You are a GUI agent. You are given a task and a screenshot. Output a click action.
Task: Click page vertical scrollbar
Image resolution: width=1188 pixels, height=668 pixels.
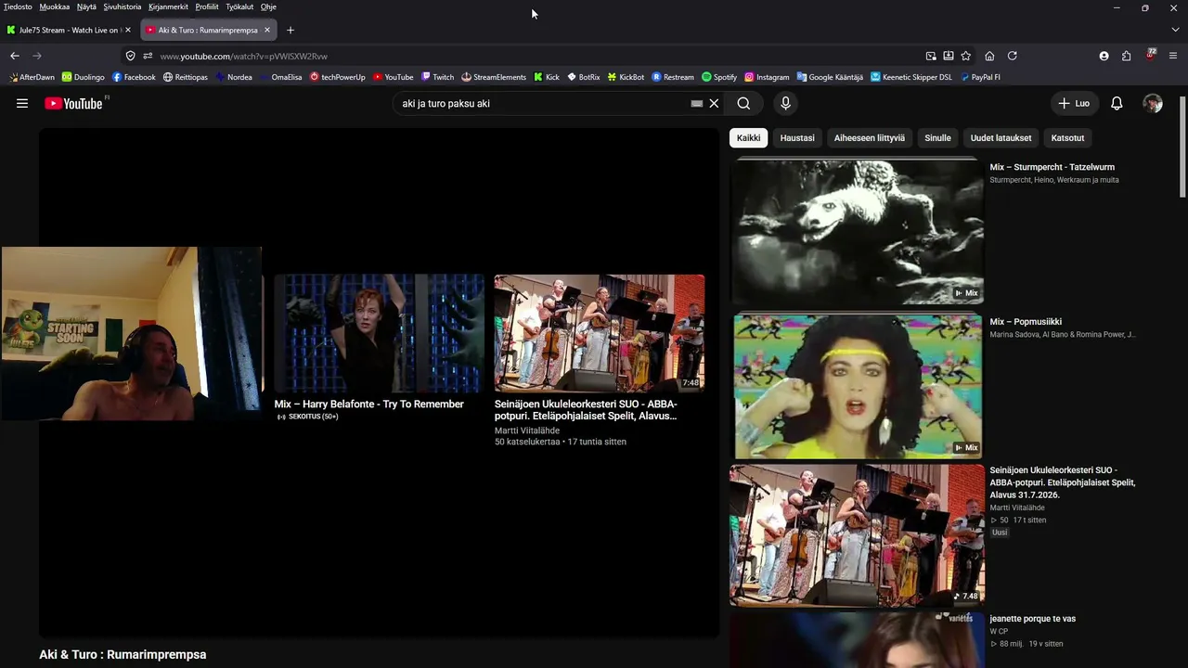(1182, 147)
